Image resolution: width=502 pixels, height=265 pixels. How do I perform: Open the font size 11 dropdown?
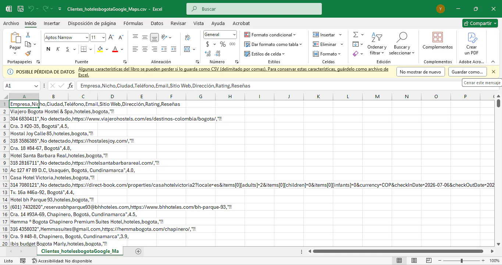coord(104,37)
